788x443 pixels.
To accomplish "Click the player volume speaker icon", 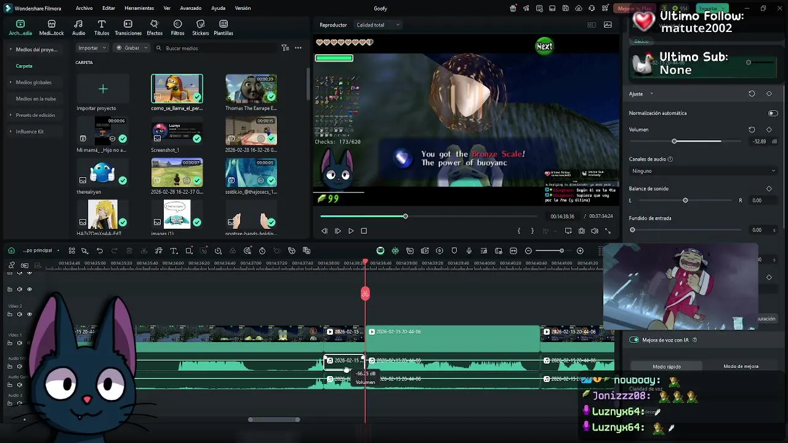I will coord(594,231).
